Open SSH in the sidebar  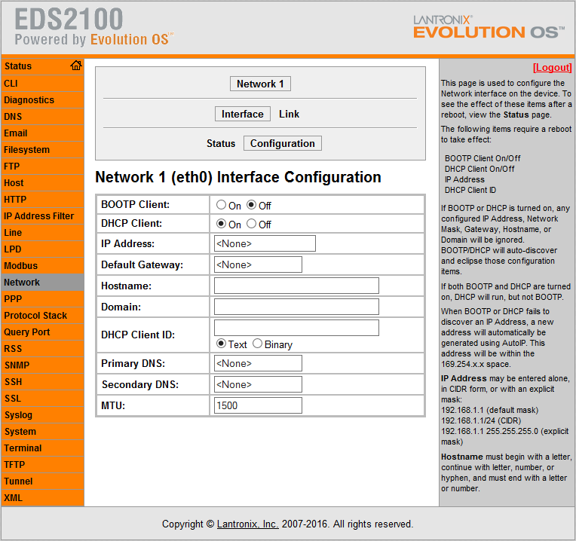pos(43,382)
